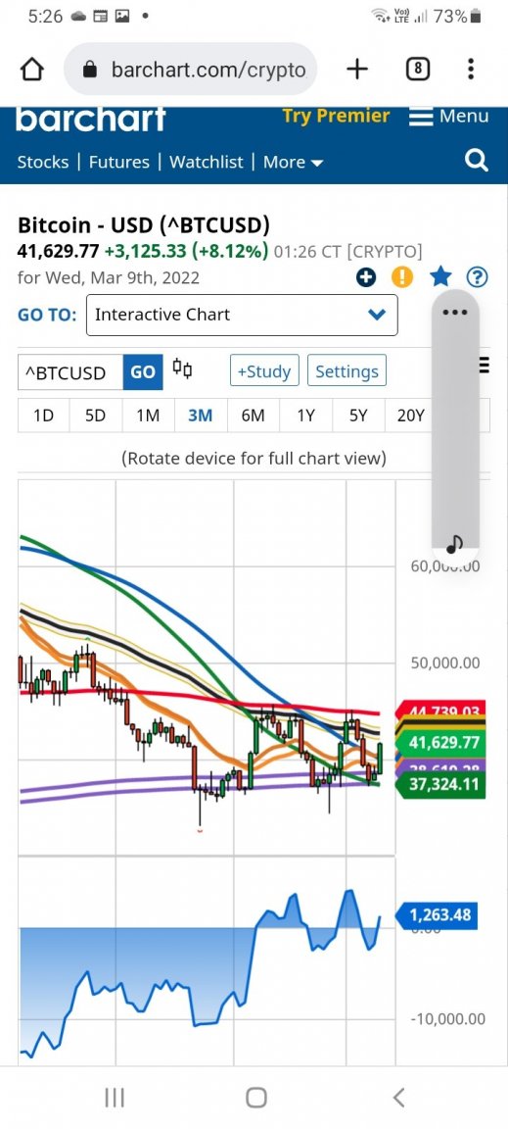Open chart Settings button
Viewport: 508px width, 1129px height.
pyautogui.click(x=346, y=371)
